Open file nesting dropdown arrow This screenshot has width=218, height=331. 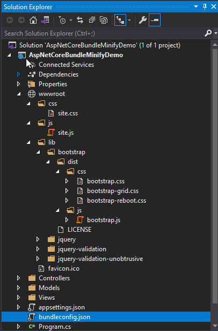(129, 20)
